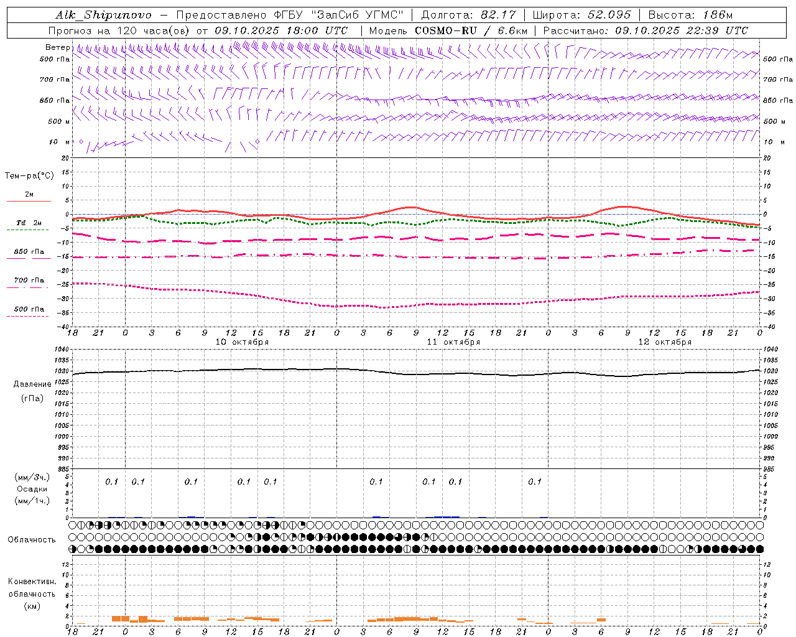The height and width of the screenshot is (637, 796).
Task: Click the 'Давление' pressure panel label
Action: point(32,384)
